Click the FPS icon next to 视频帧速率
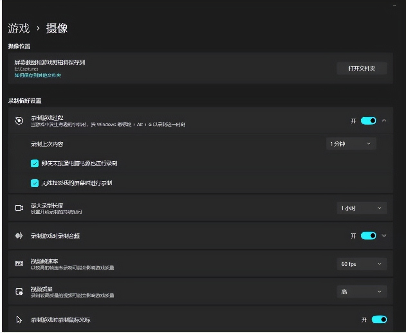The height and width of the screenshot is (333, 406). click(x=19, y=264)
